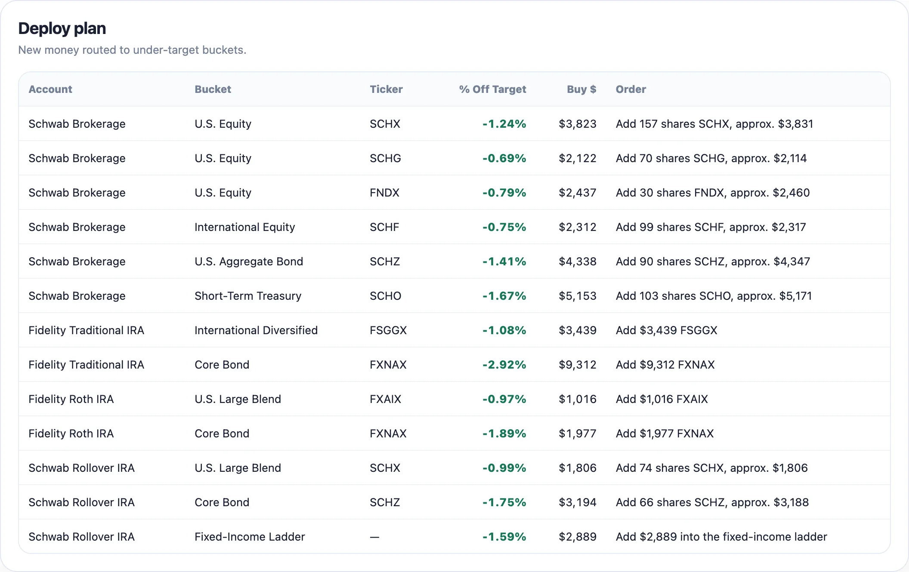The height and width of the screenshot is (572, 909).
Task: Click the $3,823 buy amount
Action: [x=578, y=124]
